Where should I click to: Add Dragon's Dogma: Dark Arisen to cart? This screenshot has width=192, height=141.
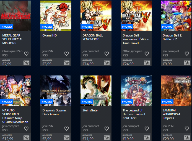(x=66, y=138)
